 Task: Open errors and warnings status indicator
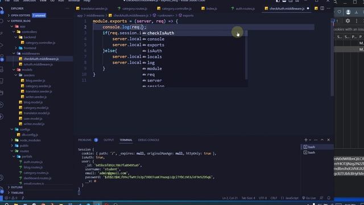(11, 198)
